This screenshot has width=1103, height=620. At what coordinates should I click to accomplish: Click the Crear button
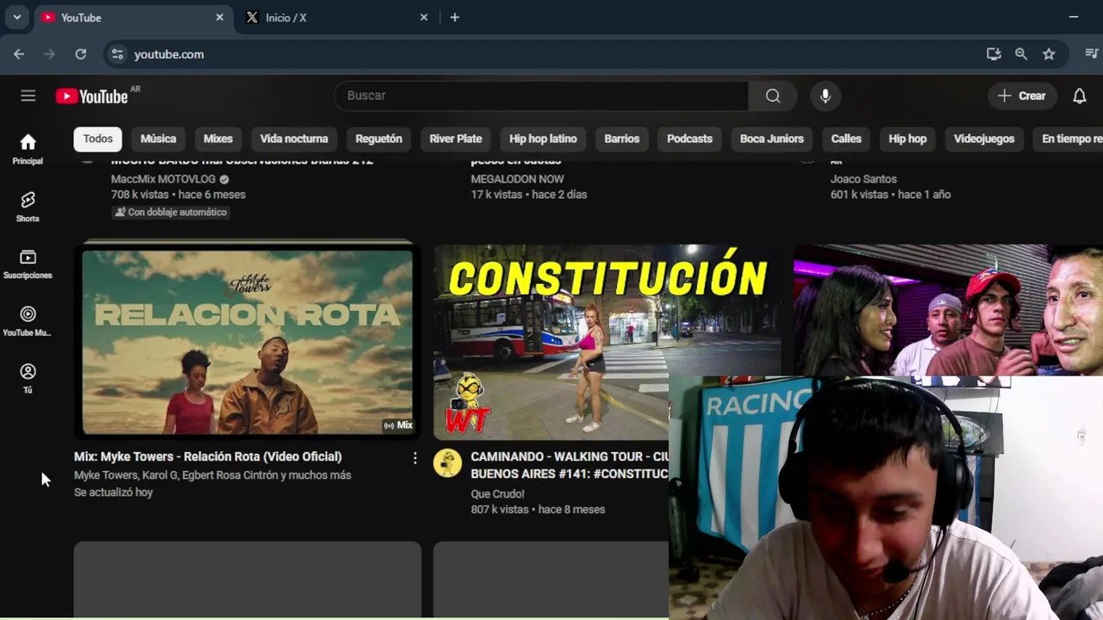[x=1022, y=96]
